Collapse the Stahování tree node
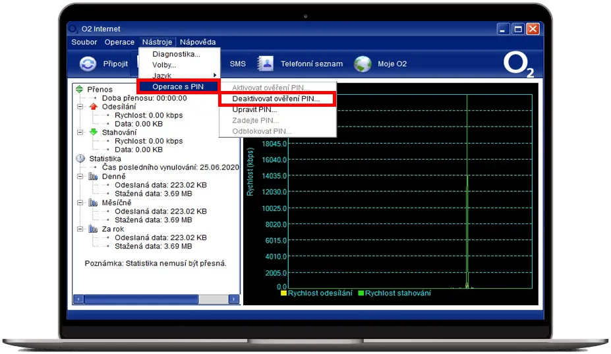 [80, 132]
